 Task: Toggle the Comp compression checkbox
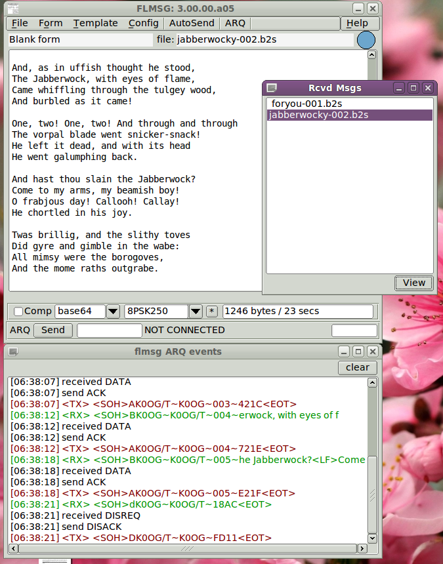coord(18,311)
